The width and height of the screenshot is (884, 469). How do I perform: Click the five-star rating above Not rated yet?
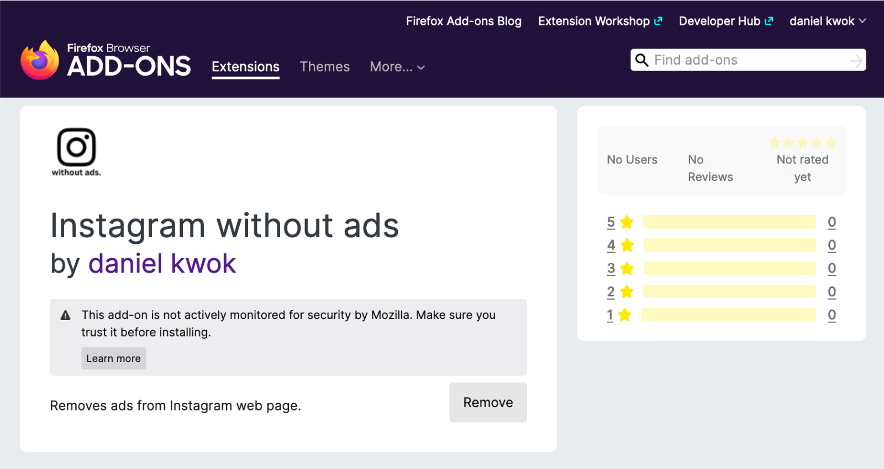point(803,143)
